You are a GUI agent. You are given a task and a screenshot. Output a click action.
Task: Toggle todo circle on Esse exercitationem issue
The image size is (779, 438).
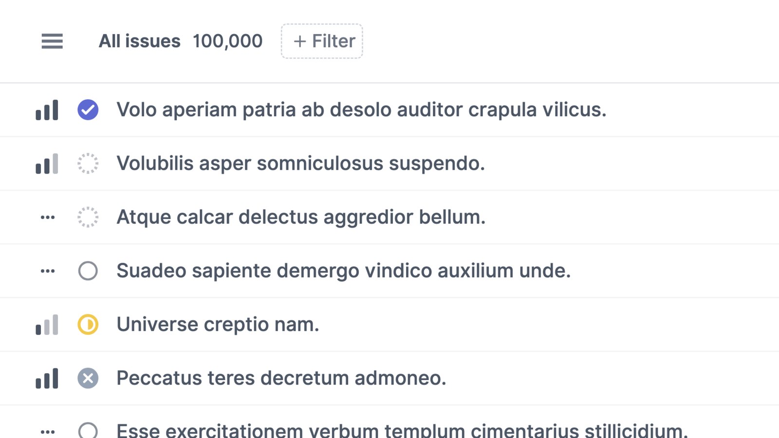coord(88,431)
